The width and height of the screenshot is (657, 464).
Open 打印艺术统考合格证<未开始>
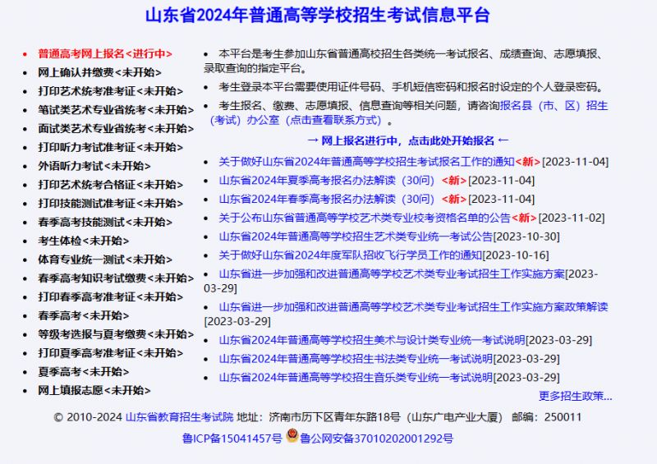(x=110, y=185)
